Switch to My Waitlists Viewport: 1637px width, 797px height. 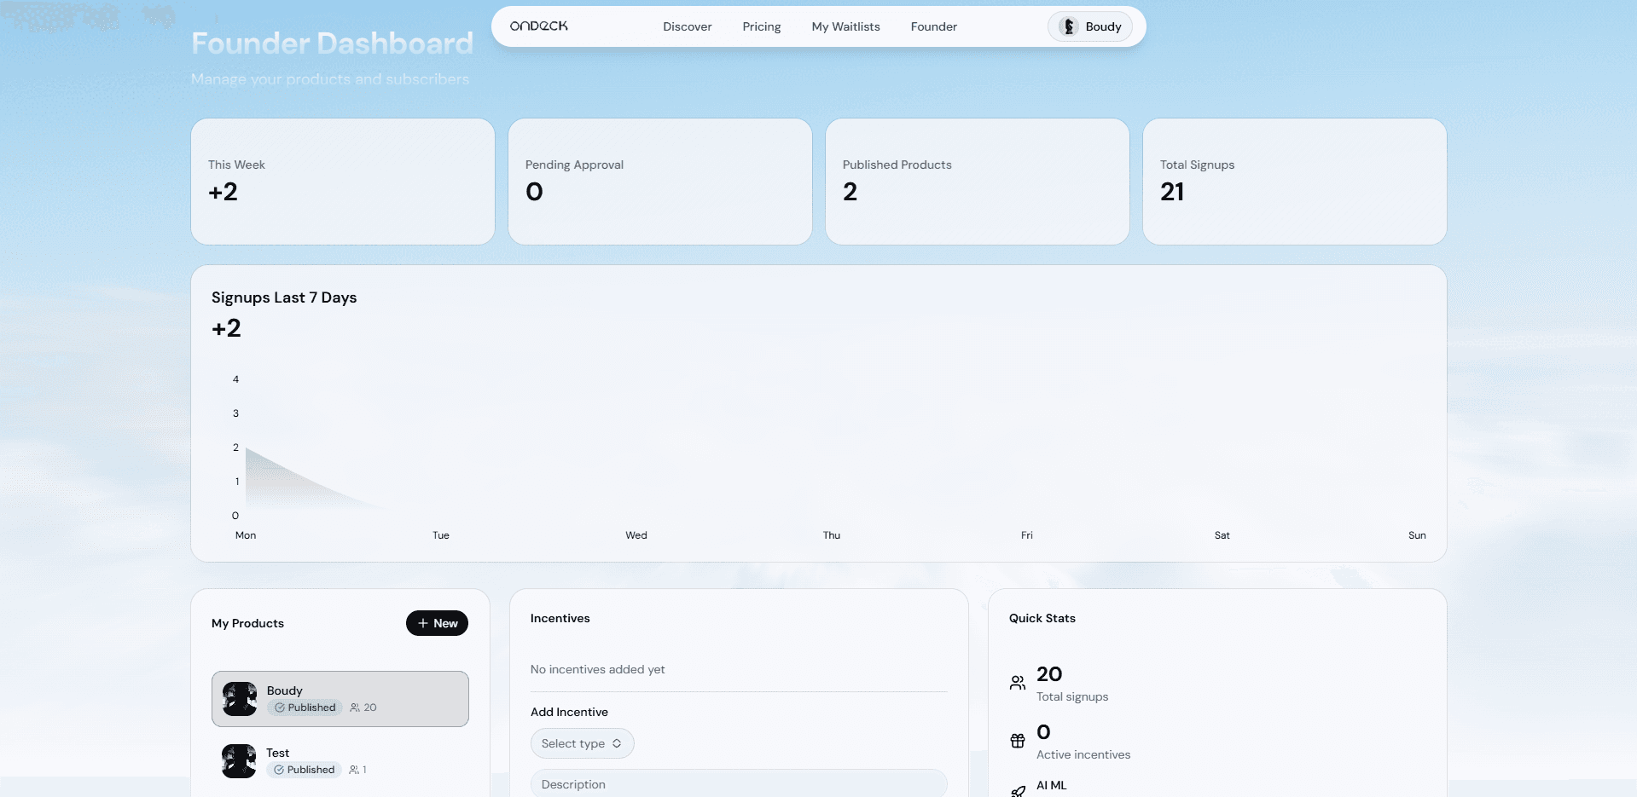845,26
